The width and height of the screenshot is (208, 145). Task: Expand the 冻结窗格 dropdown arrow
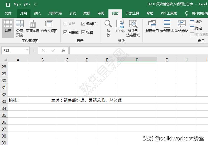tap(182, 35)
